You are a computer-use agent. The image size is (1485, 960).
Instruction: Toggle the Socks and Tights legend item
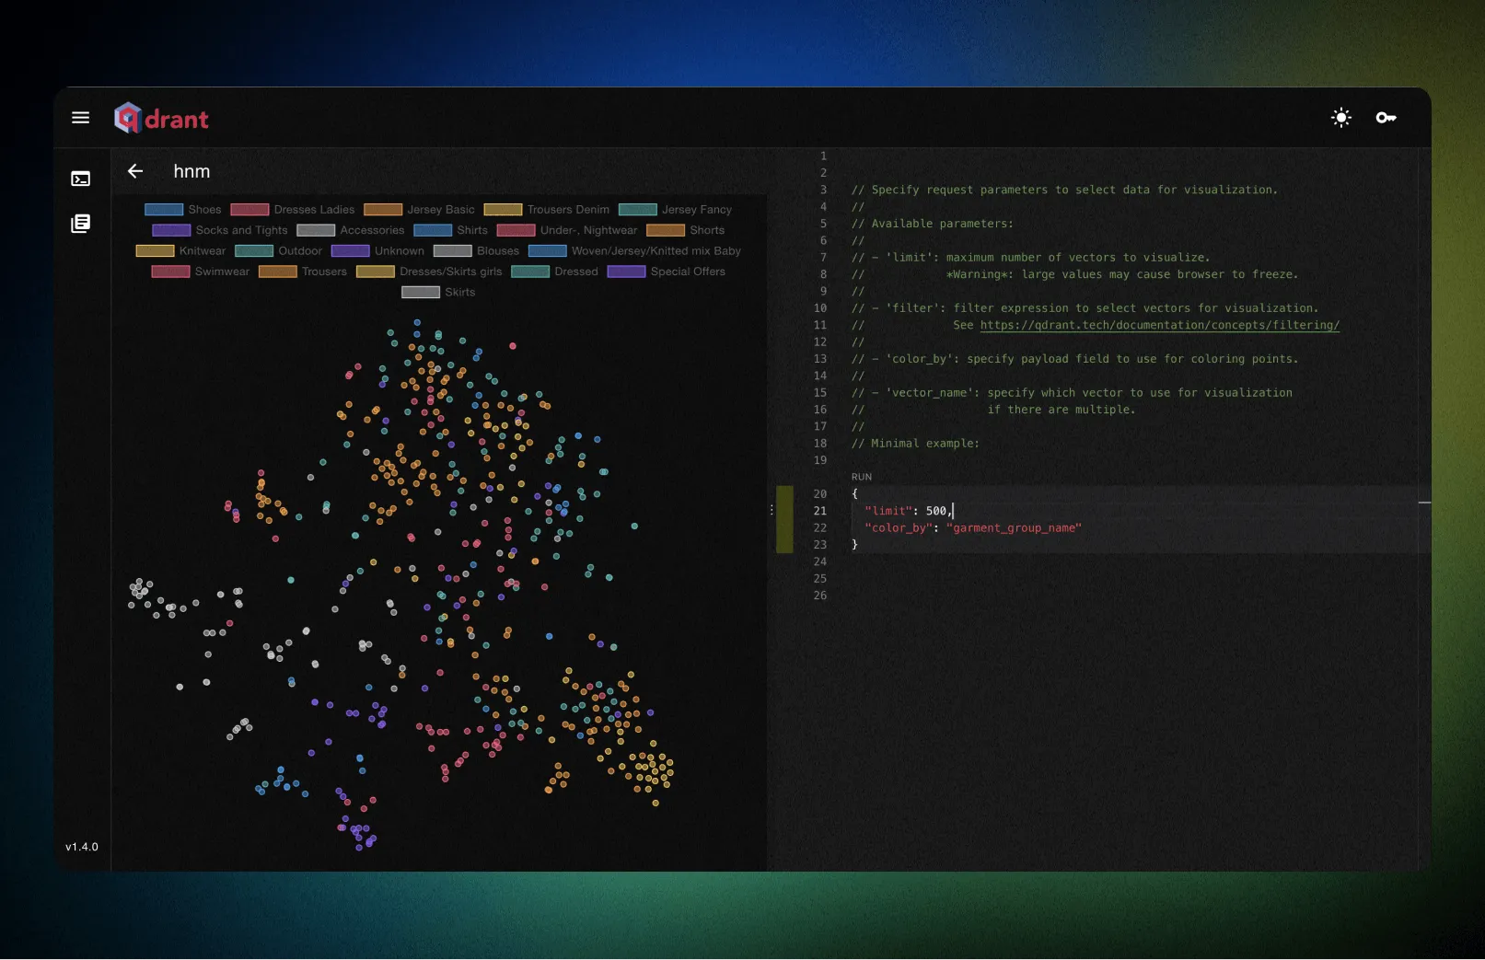coord(220,230)
